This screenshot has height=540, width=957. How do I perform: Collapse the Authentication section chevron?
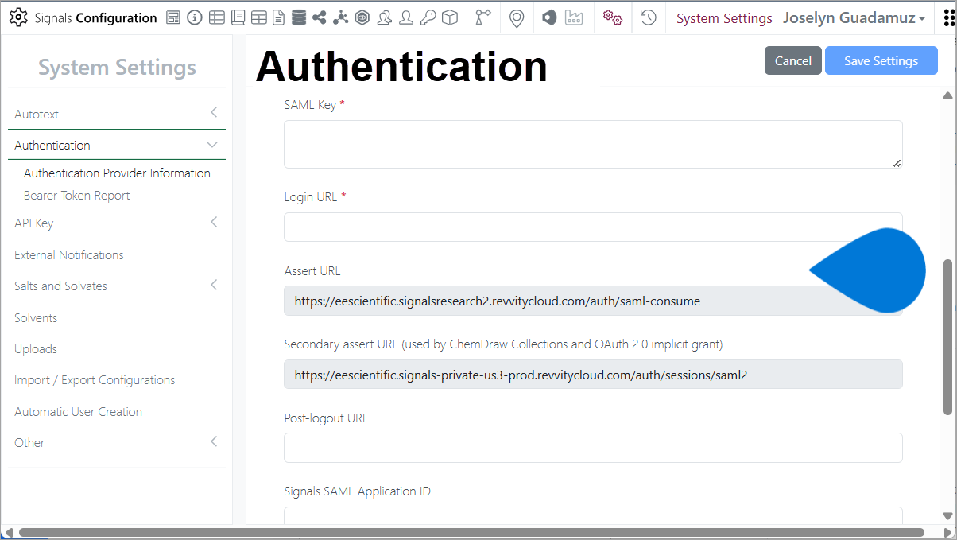pos(212,145)
